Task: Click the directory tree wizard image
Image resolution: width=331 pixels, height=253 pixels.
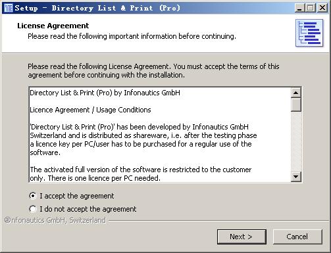Action: click(309, 33)
